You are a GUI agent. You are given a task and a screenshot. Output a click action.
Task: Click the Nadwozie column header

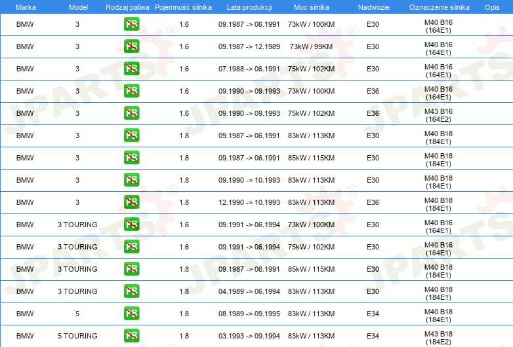pyautogui.click(x=374, y=7)
